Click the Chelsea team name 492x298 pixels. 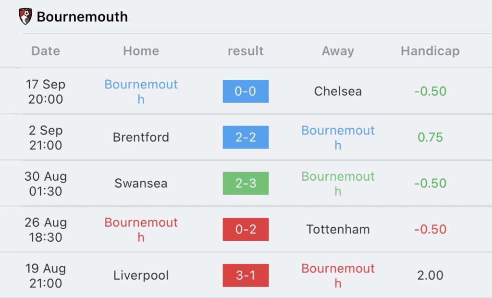click(x=338, y=91)
